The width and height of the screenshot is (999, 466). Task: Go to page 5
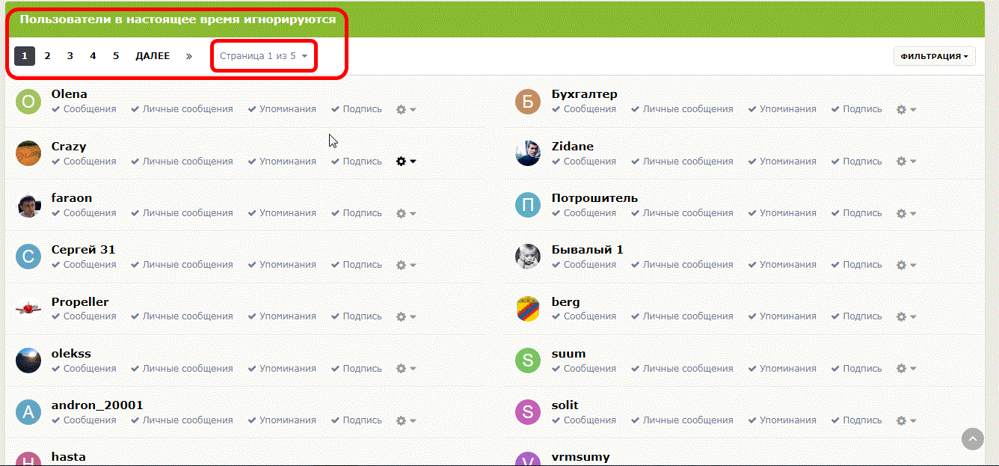pos(116,56)
